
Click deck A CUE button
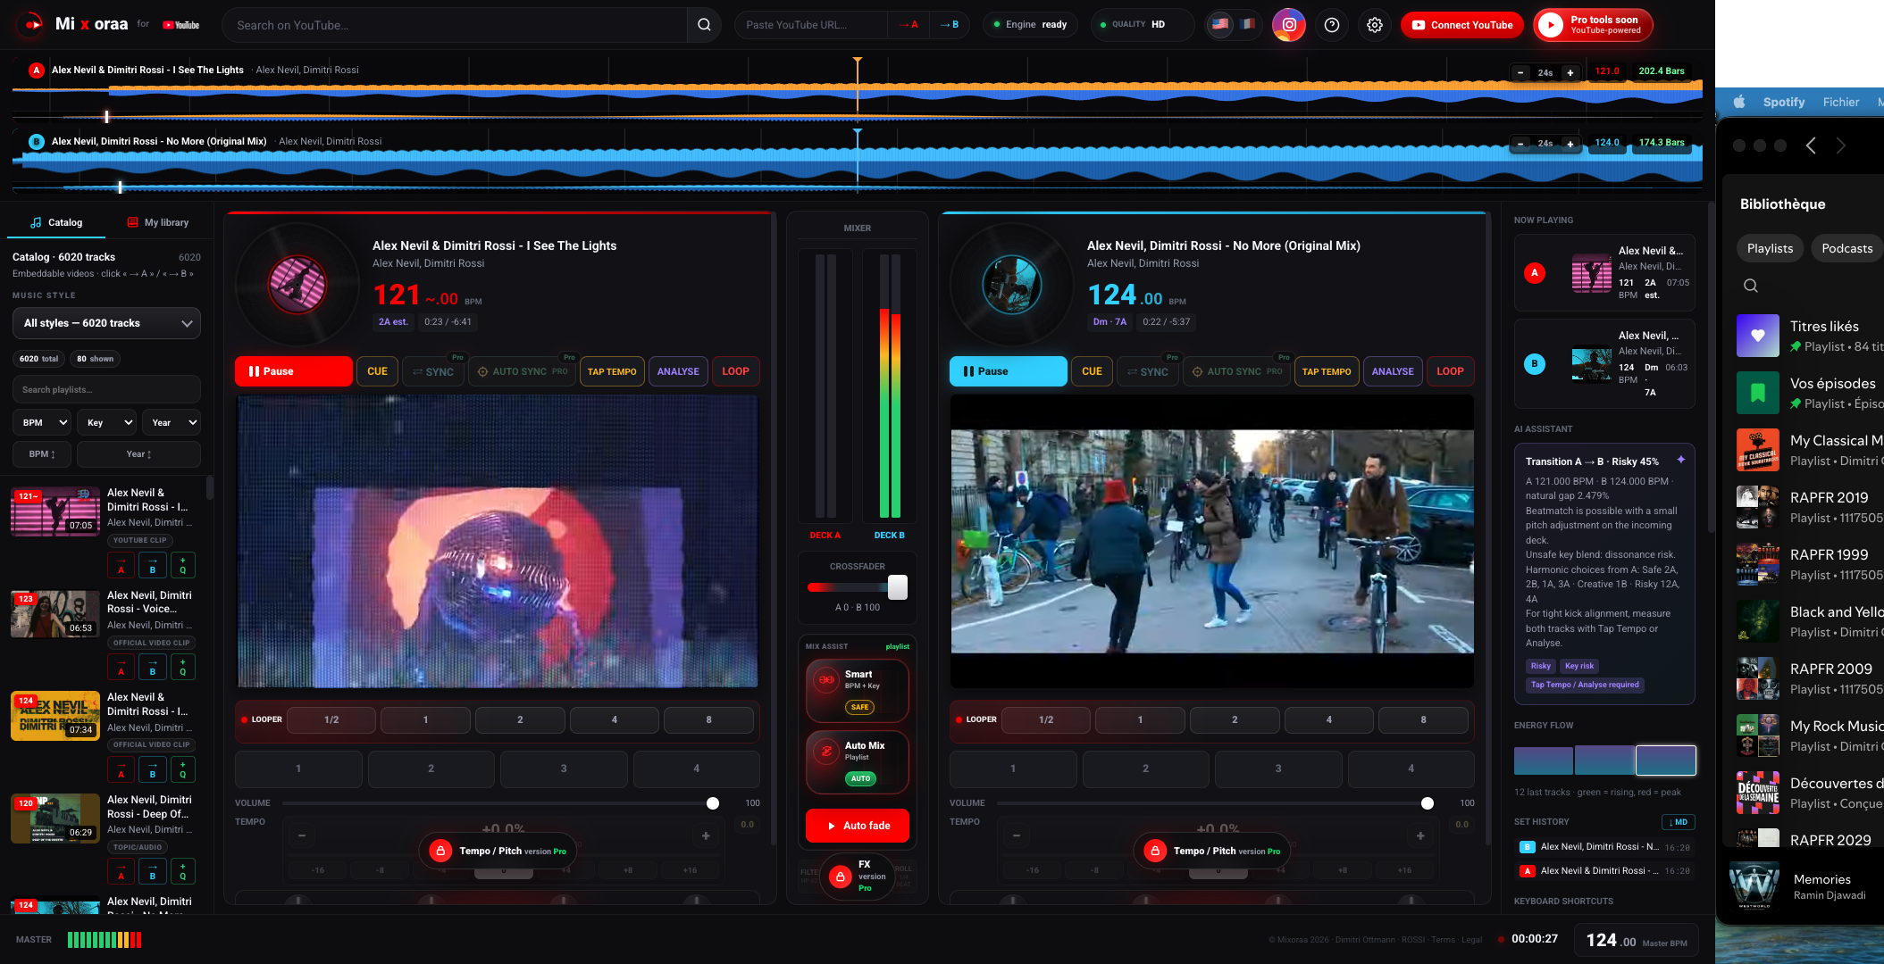377,371
